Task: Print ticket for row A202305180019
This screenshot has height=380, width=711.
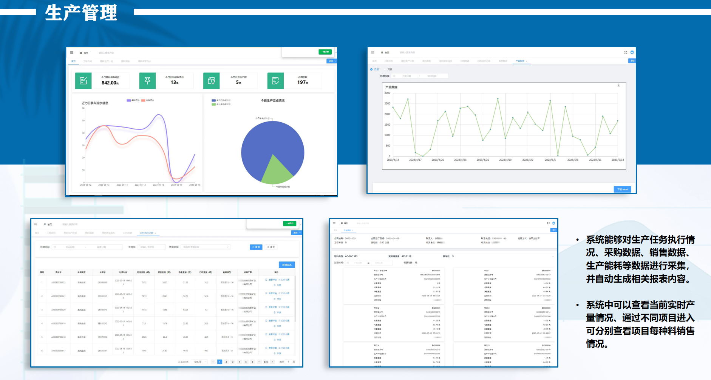Action: 284,320
